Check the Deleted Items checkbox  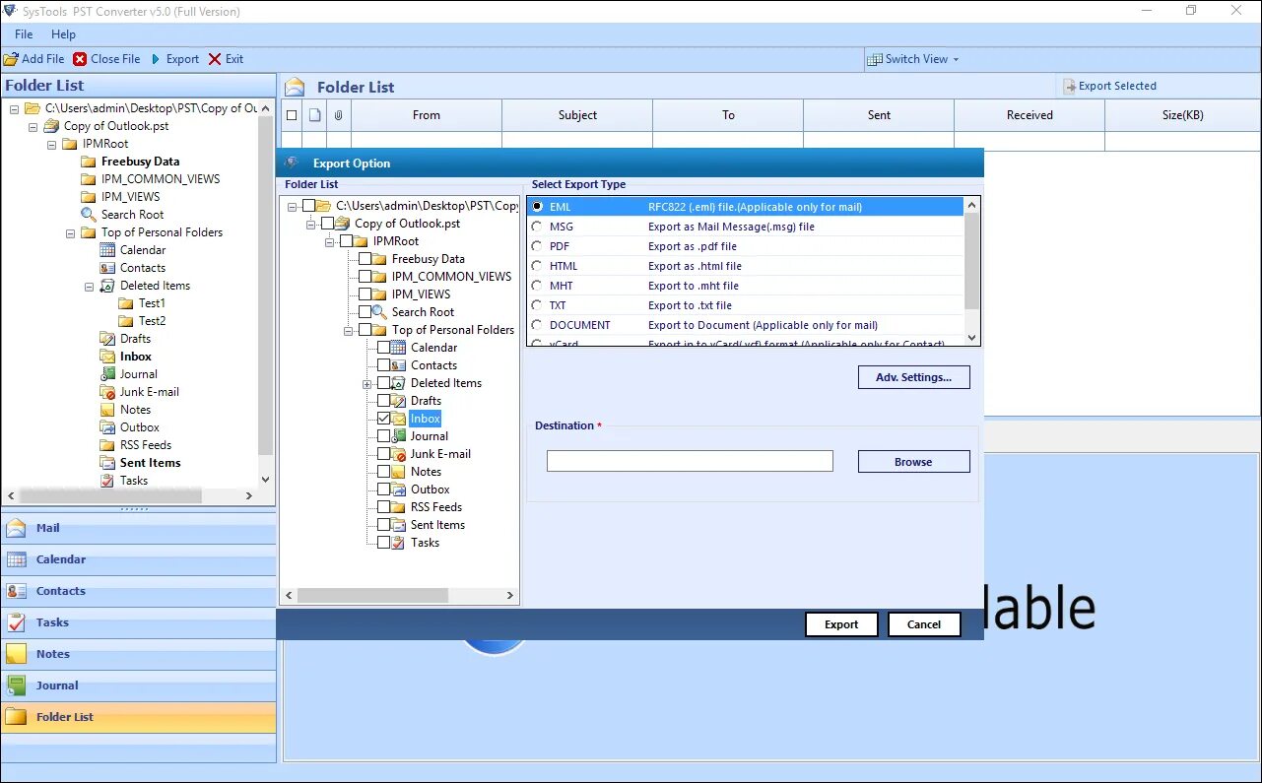click(384, 383)
